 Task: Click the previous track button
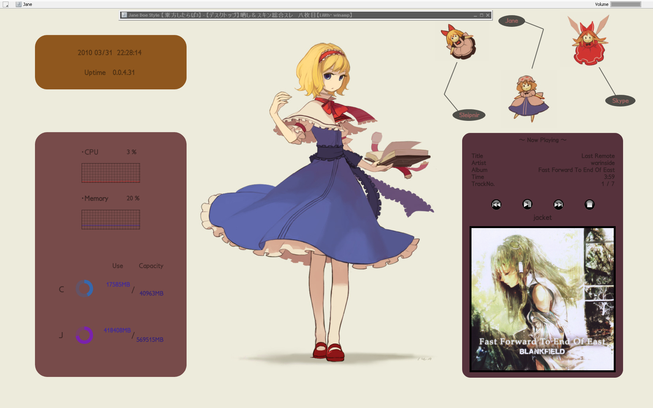[496, 205]
